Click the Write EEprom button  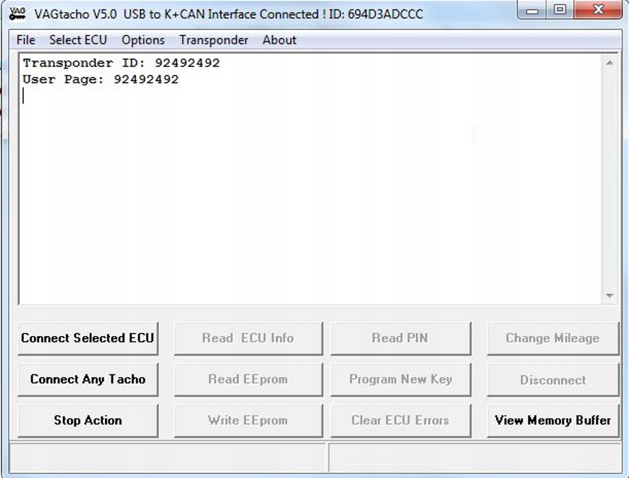(248, 420)
